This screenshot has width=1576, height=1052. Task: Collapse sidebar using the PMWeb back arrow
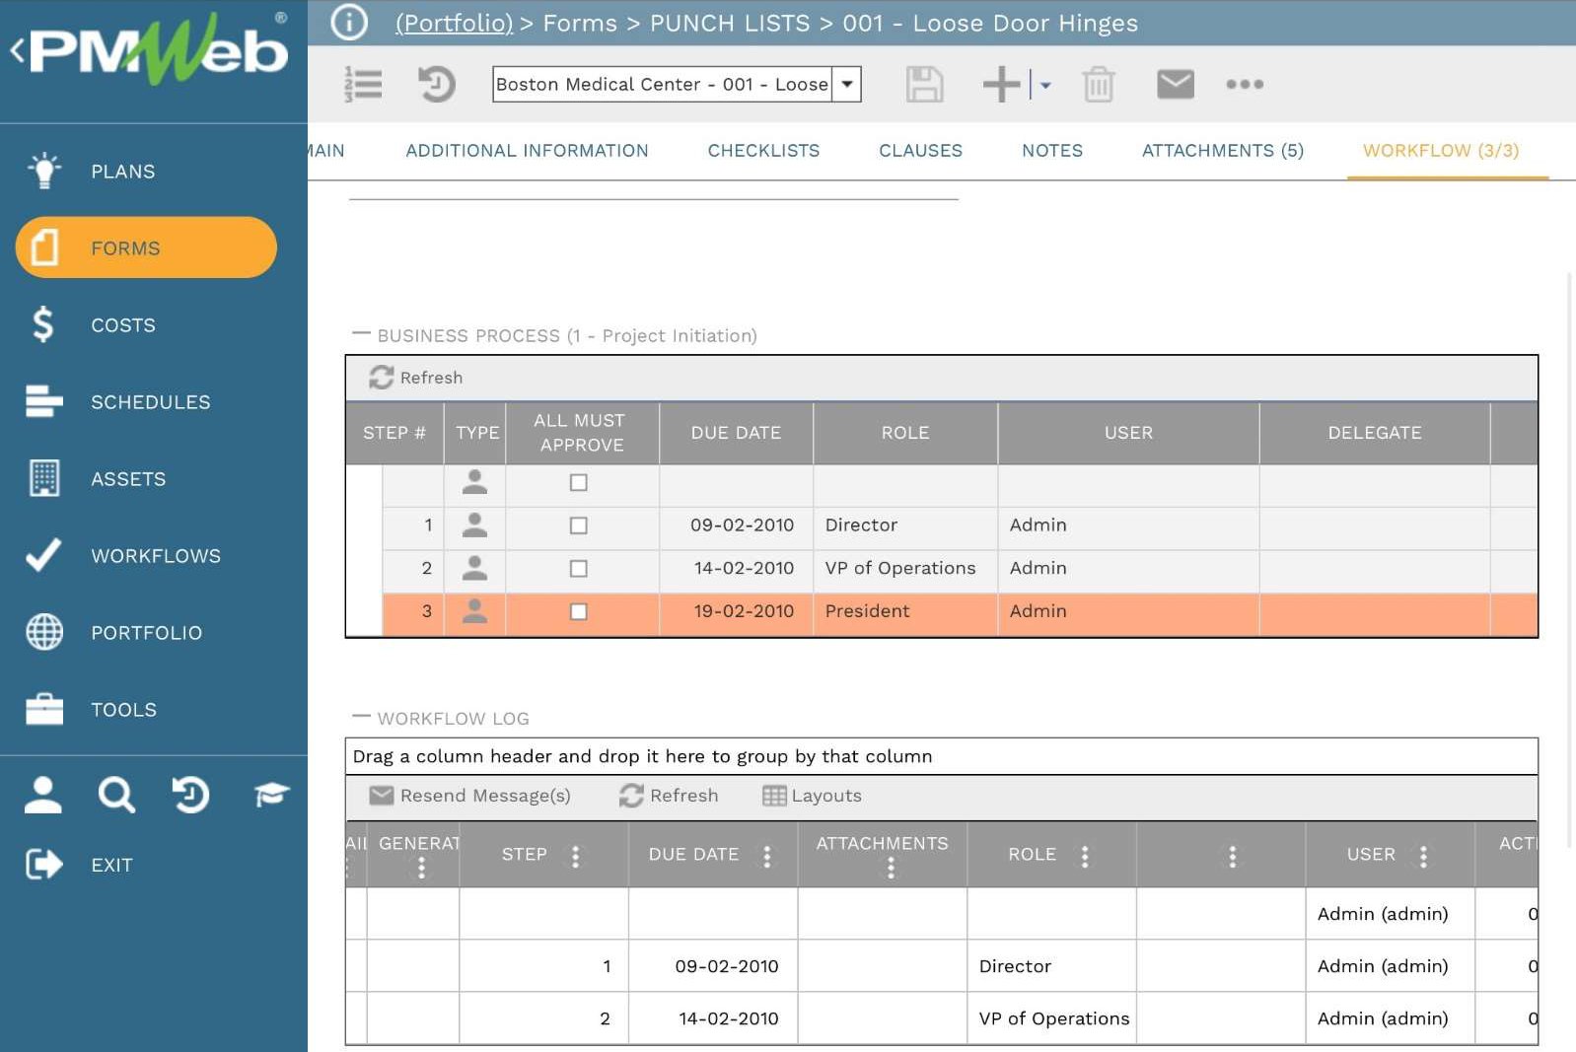tap(17, 49)
